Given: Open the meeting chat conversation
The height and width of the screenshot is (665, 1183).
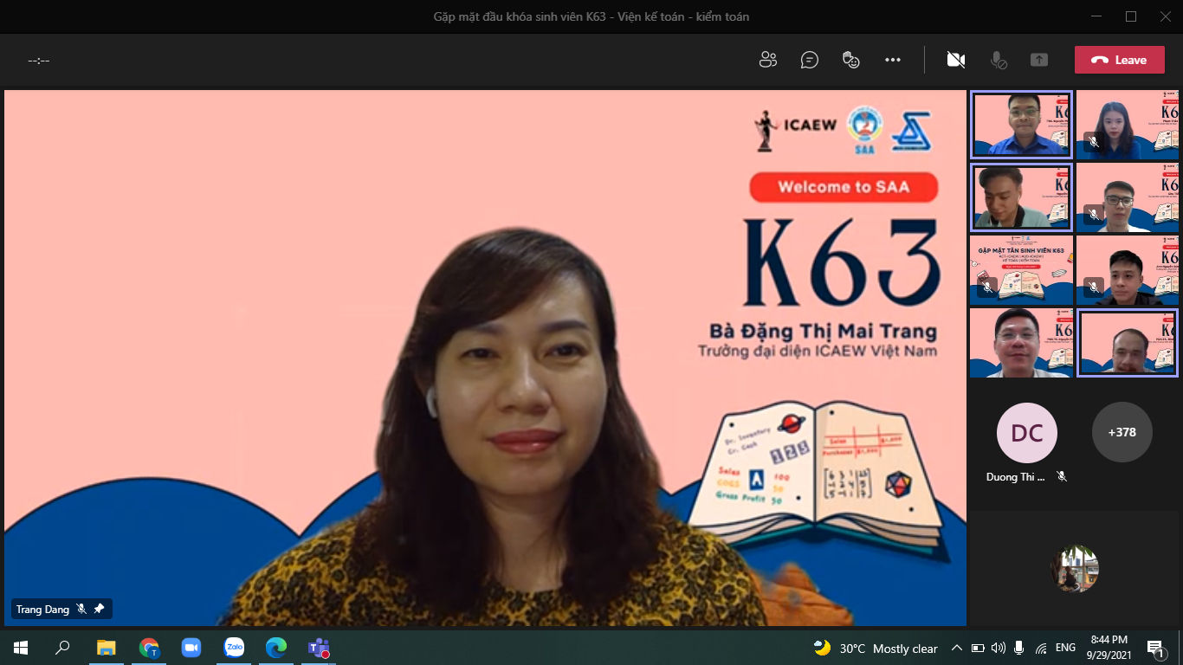Looking at the screenshot, I should (x=810, y=60).
